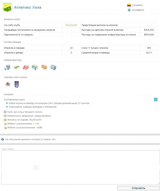This screenshot has width=160, height=191.
Task: Open the Атлетико Уила club name link
Action: click(28, 7)
